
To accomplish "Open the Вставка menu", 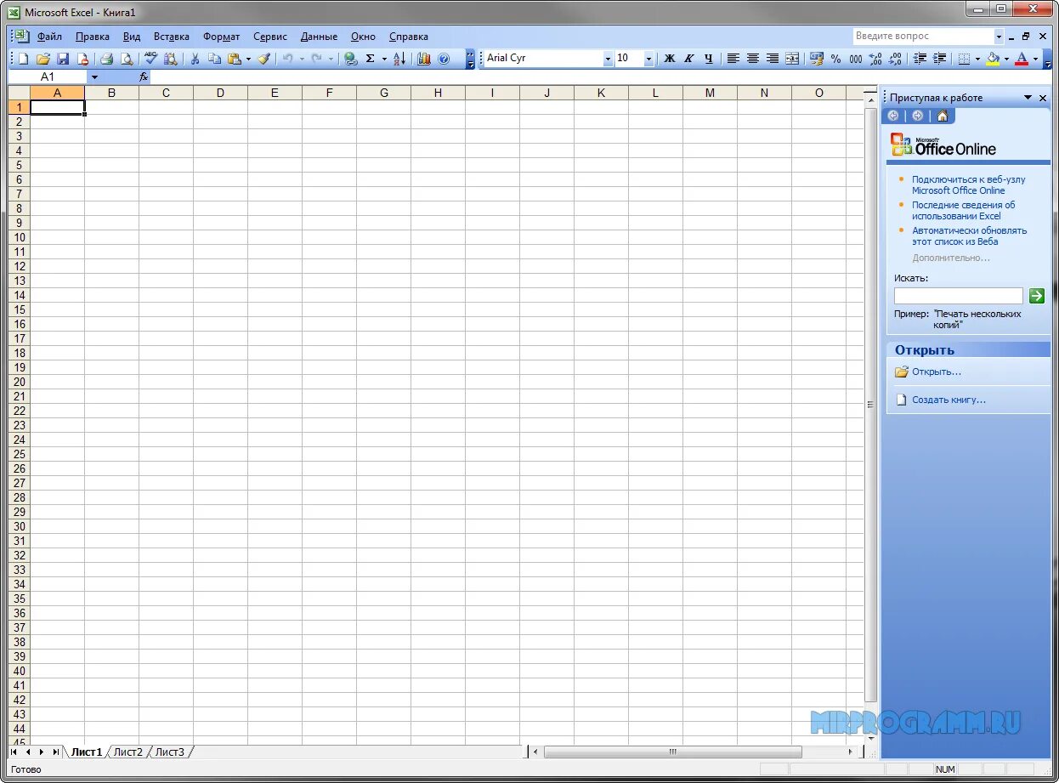I will (x=172, y=37).
